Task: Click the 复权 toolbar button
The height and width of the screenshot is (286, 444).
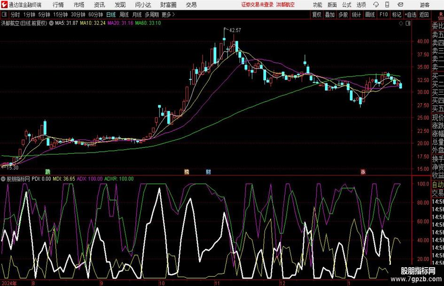Action: click(317, 15)
